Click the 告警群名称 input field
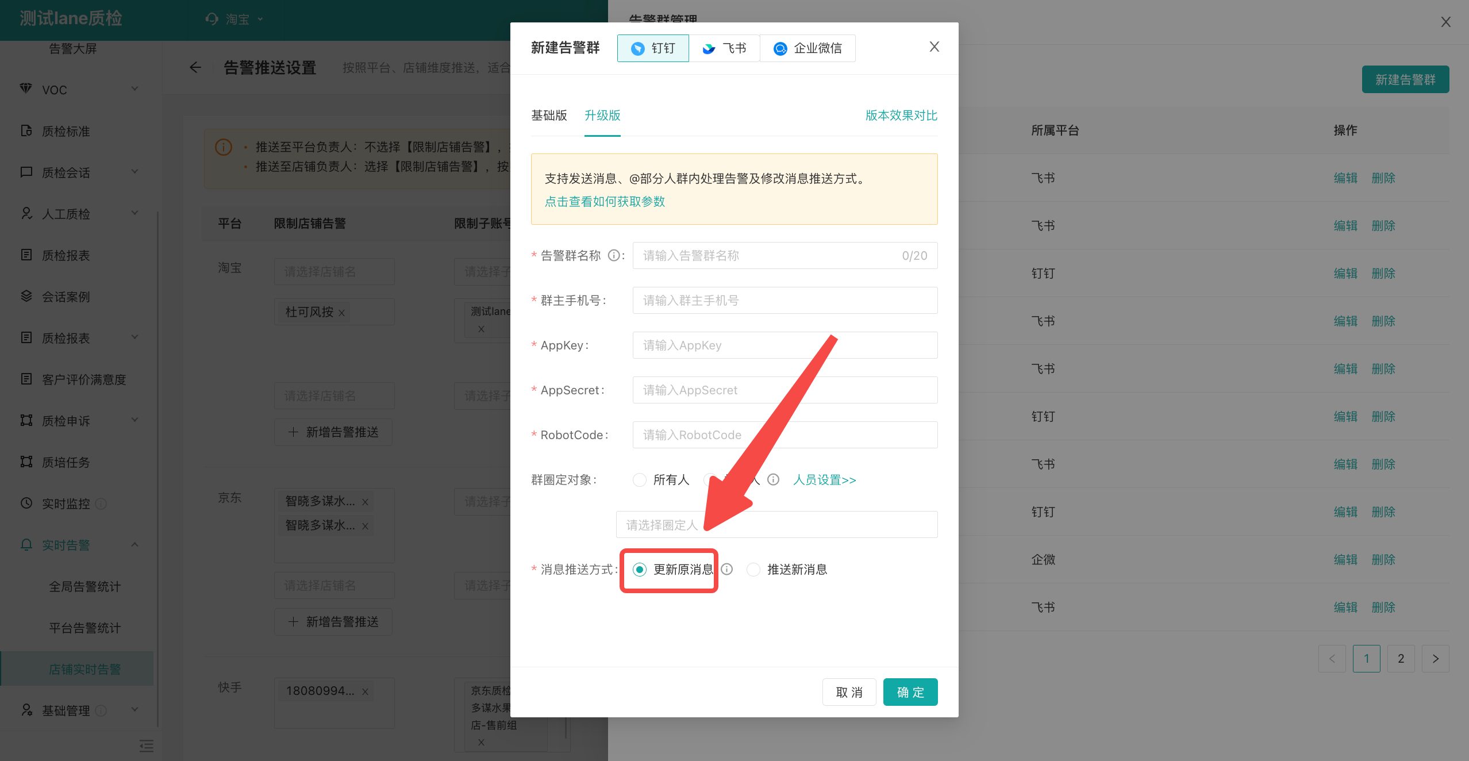 point(785,256)
